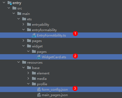The width and height of the screenshot is (122, 98).
Task: Click the JSON icon beside main_pages.json
Action: click(39, 95)
